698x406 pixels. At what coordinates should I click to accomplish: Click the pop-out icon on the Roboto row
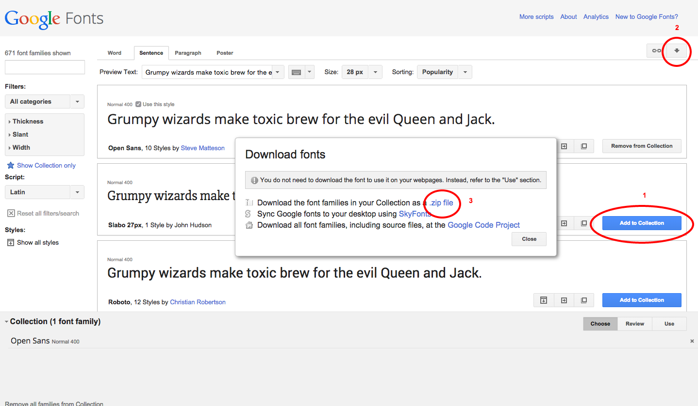584,300
